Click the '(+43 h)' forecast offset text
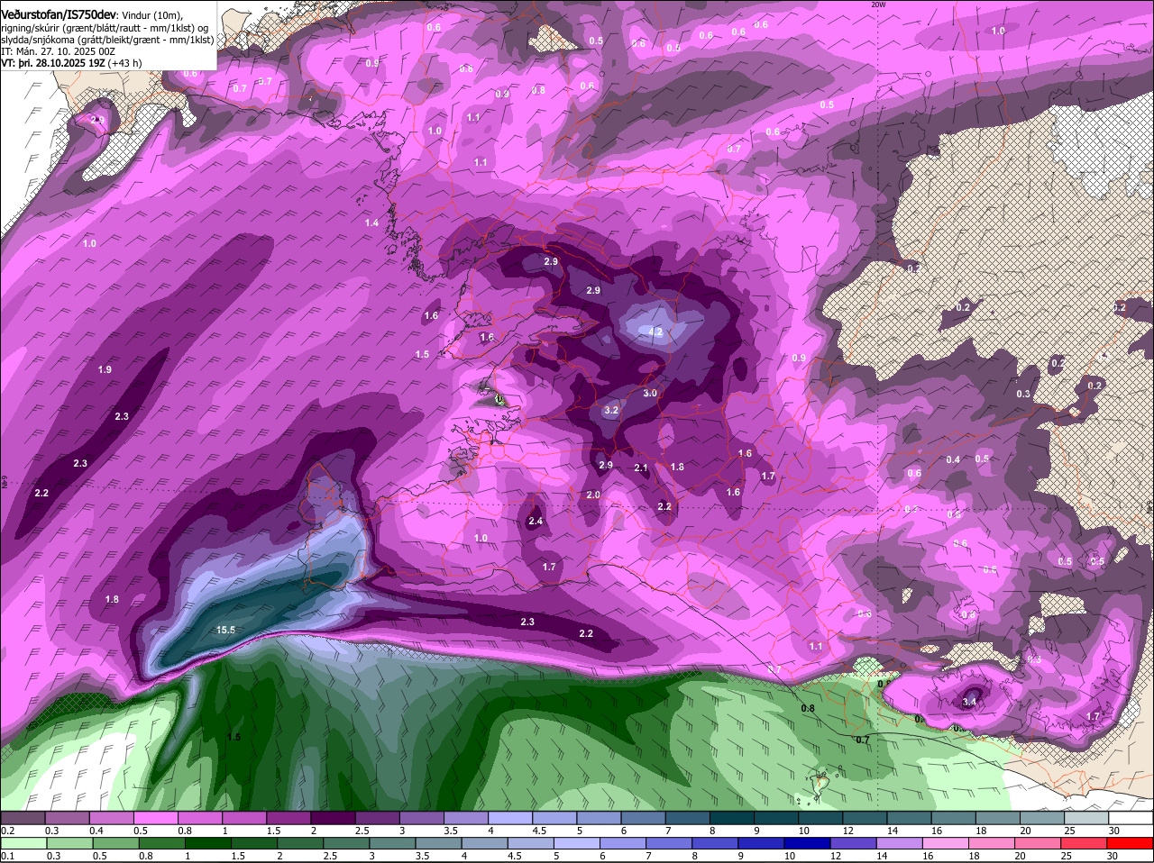This screenshot has width=1154, height=863. click(x=126, y=63)
